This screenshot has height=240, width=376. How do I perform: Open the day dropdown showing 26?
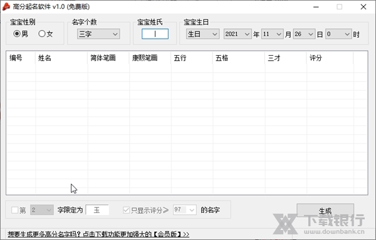point(304,34)
